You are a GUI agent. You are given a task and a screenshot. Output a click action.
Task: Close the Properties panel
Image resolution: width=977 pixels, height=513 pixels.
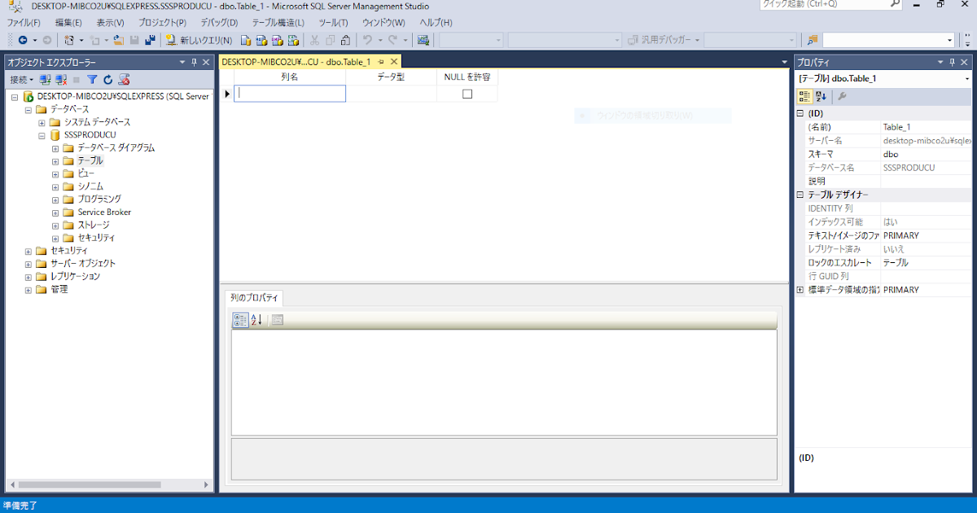point(966,62)
